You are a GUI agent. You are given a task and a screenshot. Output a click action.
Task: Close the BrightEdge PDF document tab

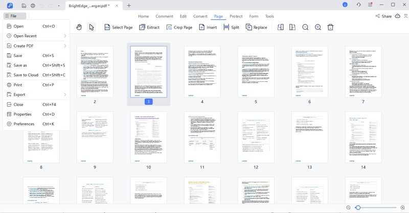pyautogui.click(x=117, y=6)
